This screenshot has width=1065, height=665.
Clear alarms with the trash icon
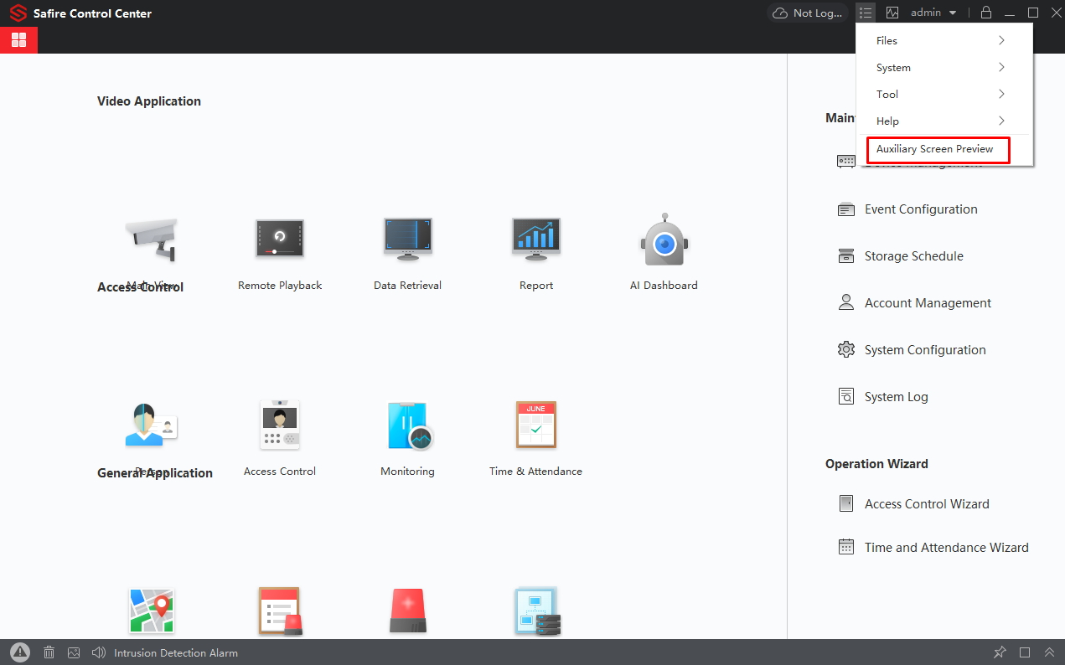(49, 652)
